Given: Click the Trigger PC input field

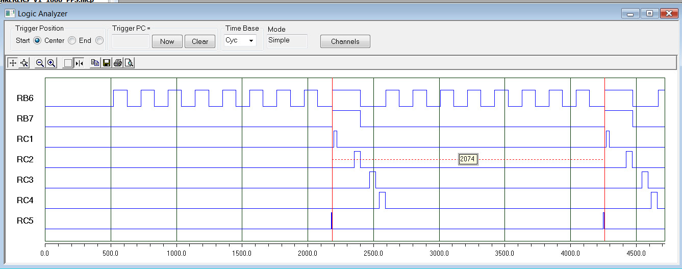Looking at the screenshot, I should (131, 41).
